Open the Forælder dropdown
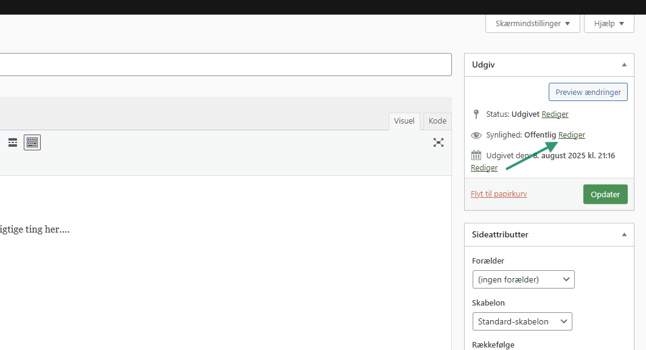 523,279
